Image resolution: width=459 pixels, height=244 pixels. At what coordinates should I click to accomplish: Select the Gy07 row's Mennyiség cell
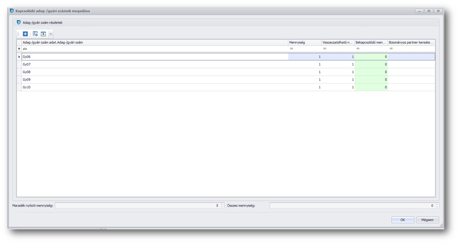pyautogui.click(x=304, y=65)
